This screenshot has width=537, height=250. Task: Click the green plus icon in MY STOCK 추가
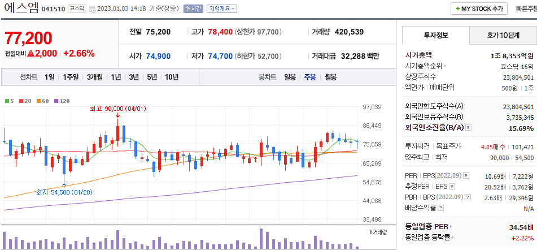tap(457, 9)
